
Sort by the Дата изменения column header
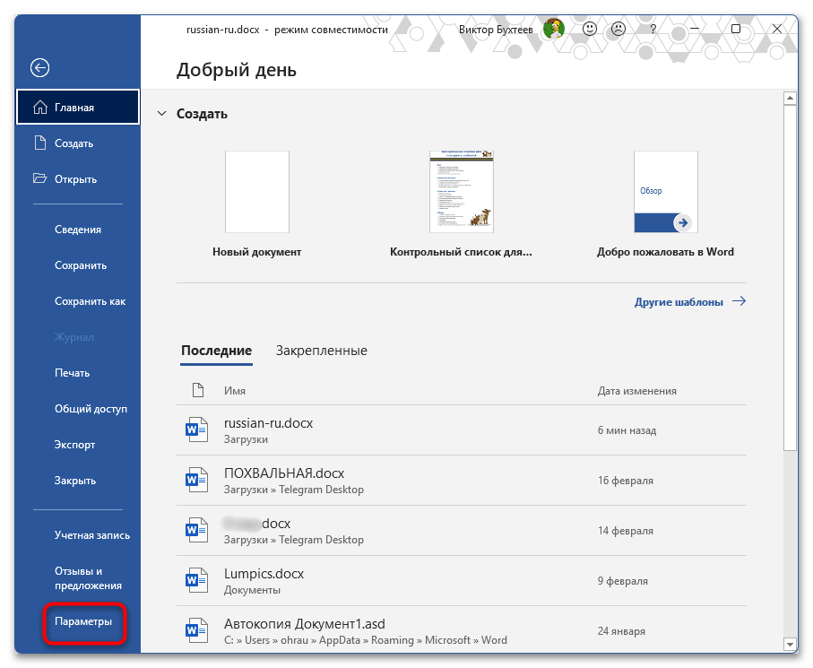[x=636, y=391]
